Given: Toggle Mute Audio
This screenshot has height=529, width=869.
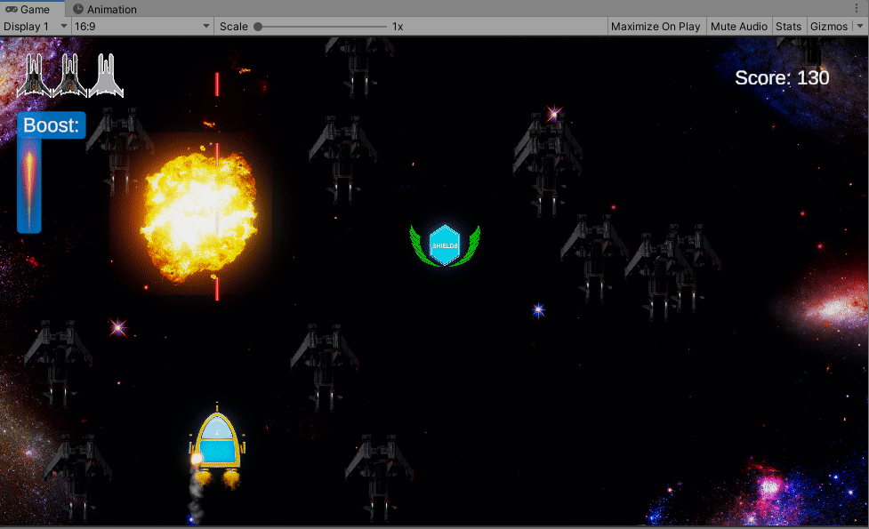Looking at the screenshot, I should (739, 26).
